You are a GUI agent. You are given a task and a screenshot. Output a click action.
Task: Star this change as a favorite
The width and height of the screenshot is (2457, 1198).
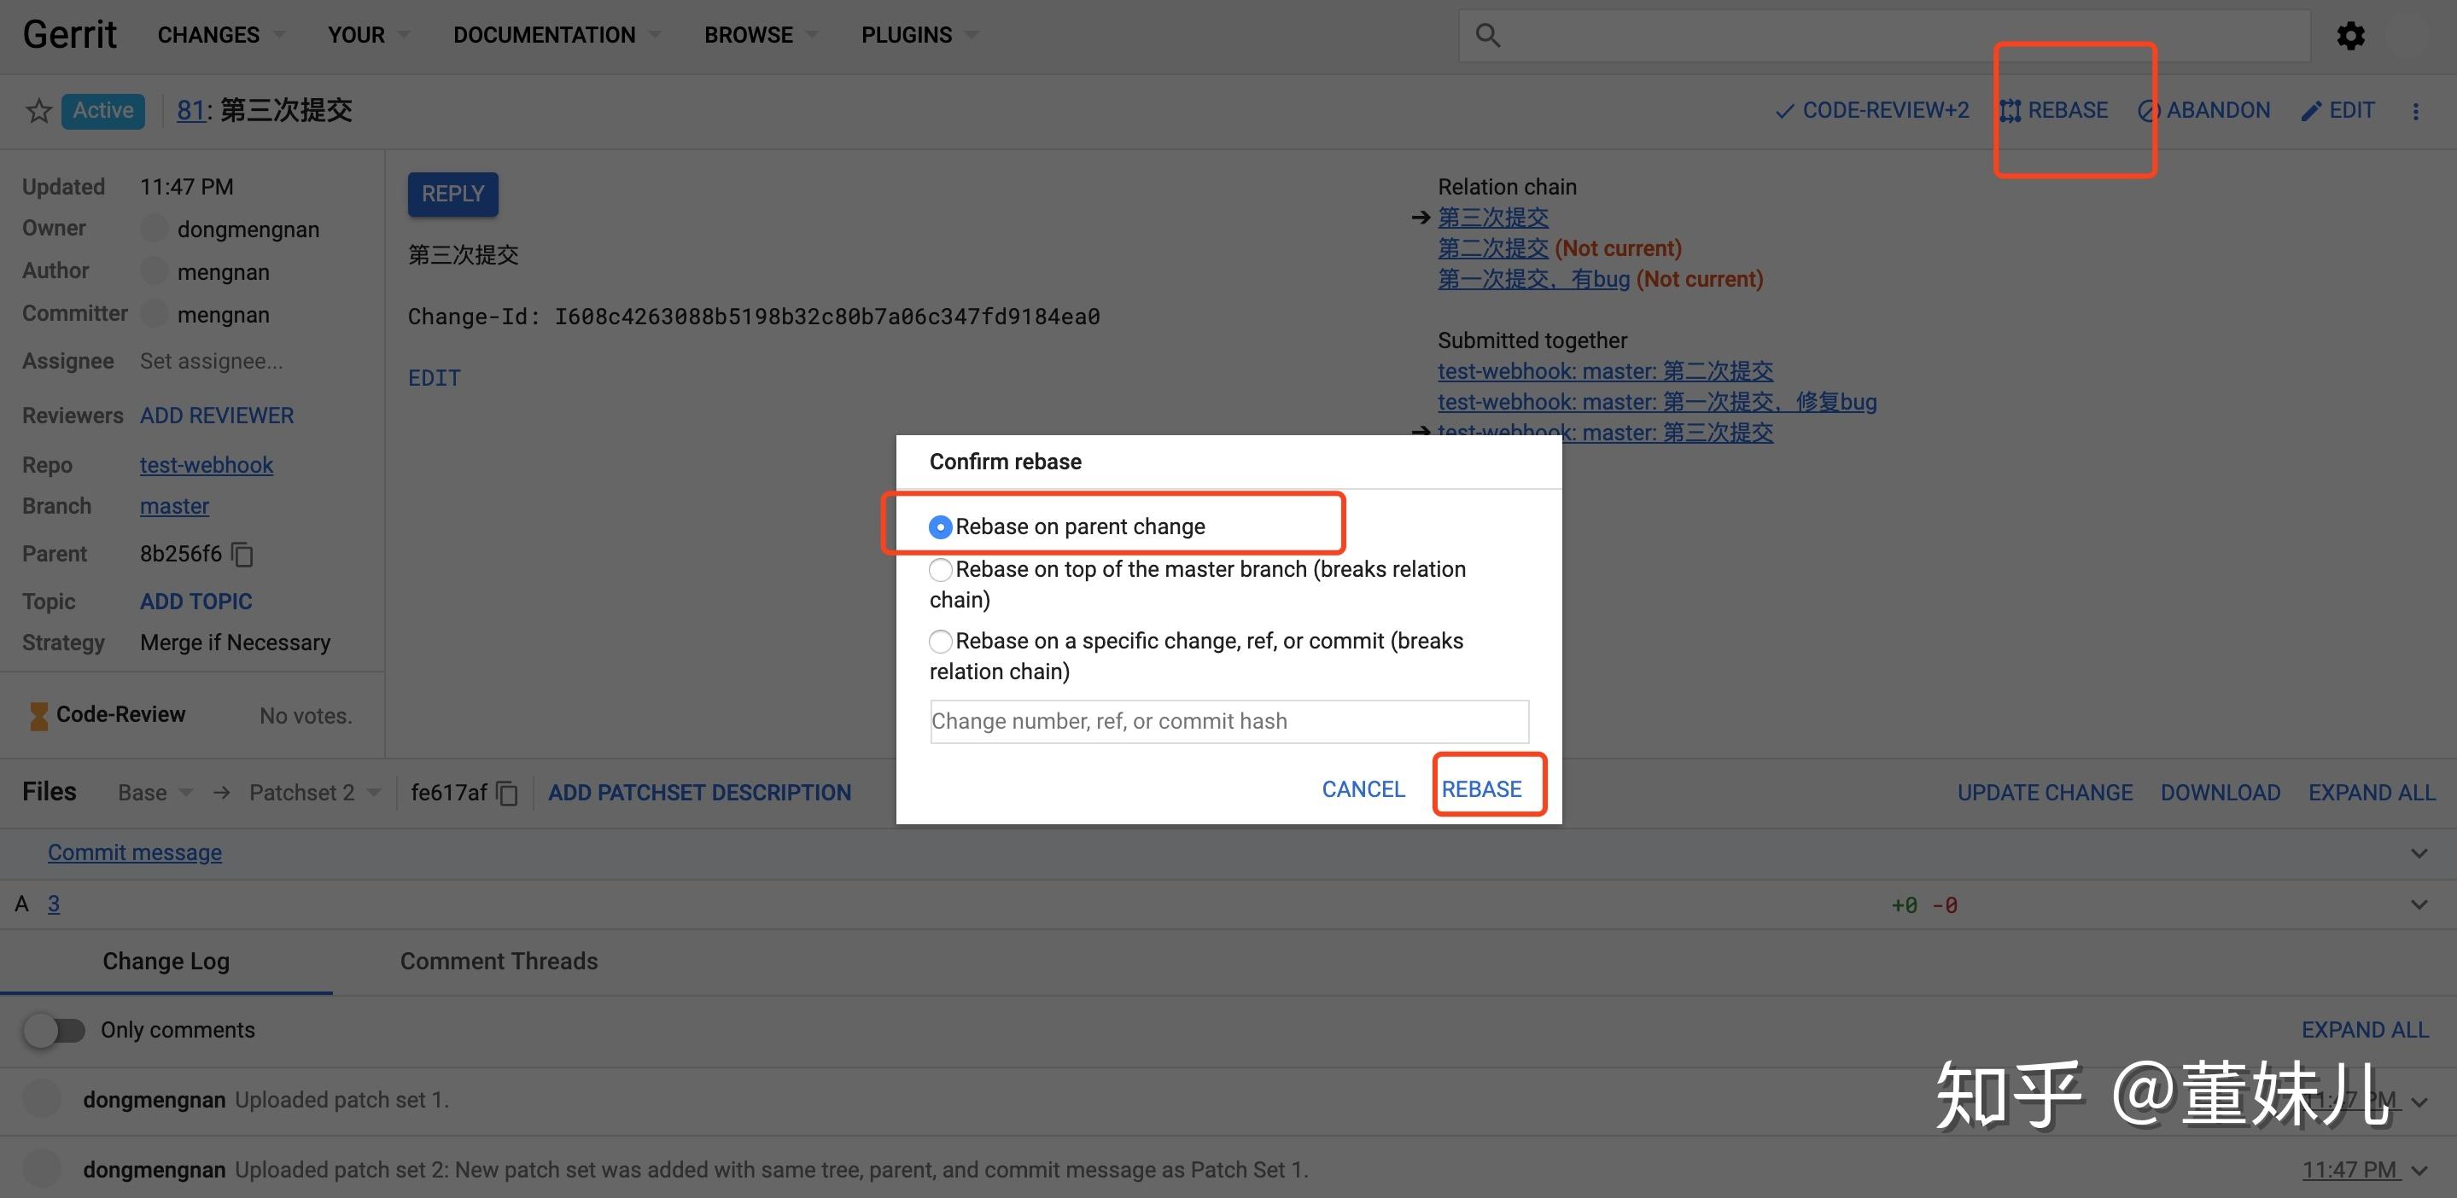tap(38, 111)
